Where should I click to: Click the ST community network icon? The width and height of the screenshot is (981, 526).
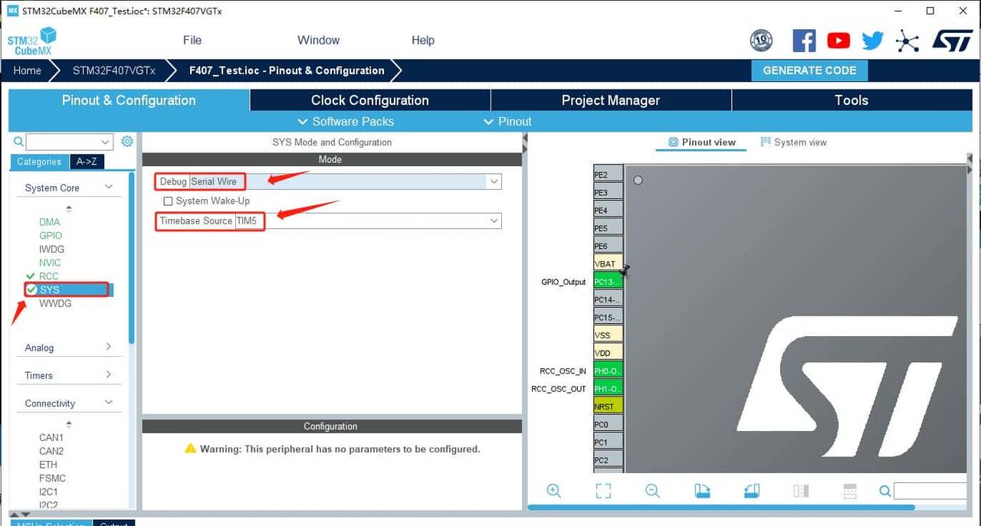pos(907,41)
